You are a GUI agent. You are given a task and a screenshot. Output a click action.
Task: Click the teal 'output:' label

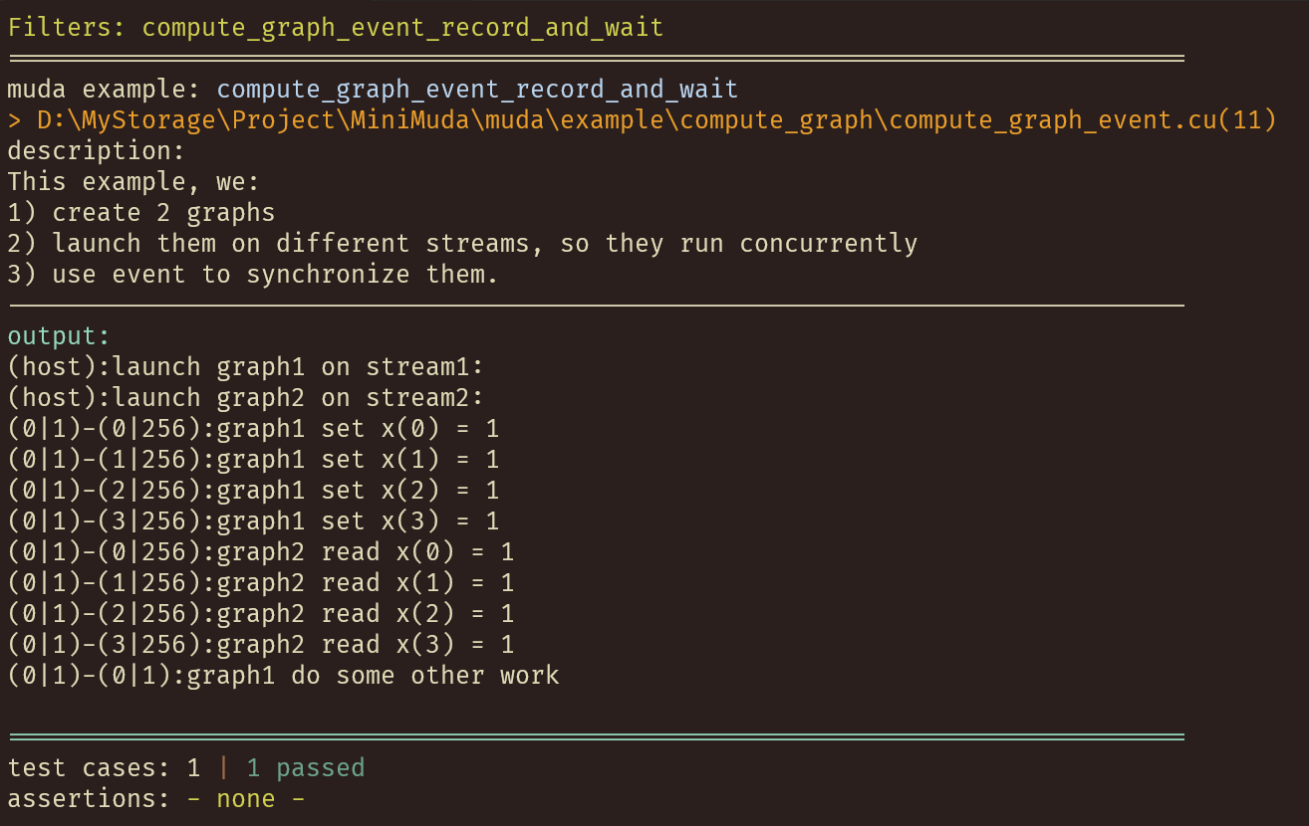tap(59, 336)
